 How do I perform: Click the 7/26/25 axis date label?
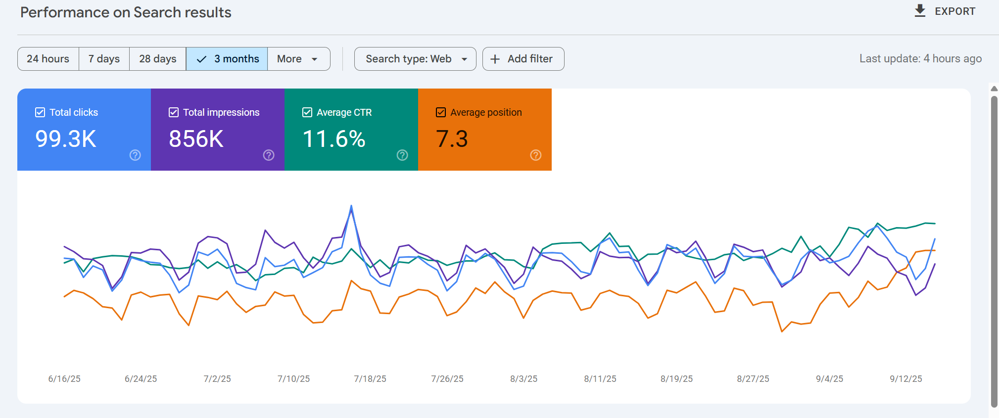coord(447,379)
